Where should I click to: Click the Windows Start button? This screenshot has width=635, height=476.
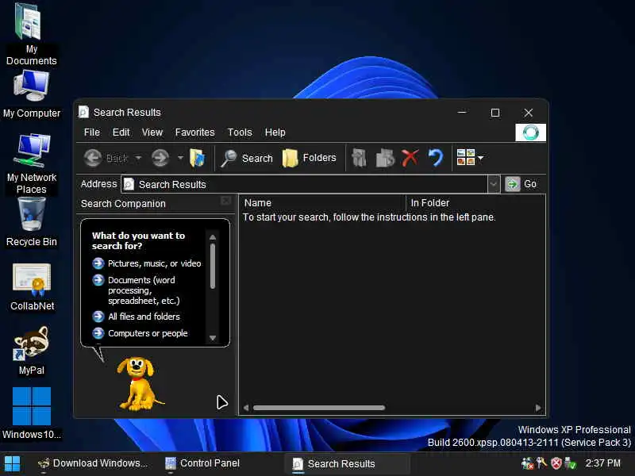pos(12,464)
